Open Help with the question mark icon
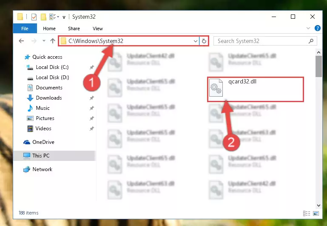327x226 pixels. [317, 28]
